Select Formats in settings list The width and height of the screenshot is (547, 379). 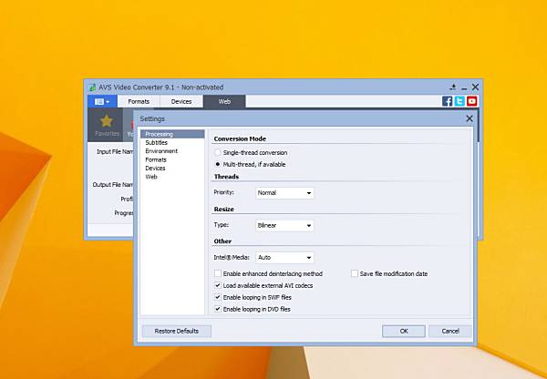(x=172, y=159)
